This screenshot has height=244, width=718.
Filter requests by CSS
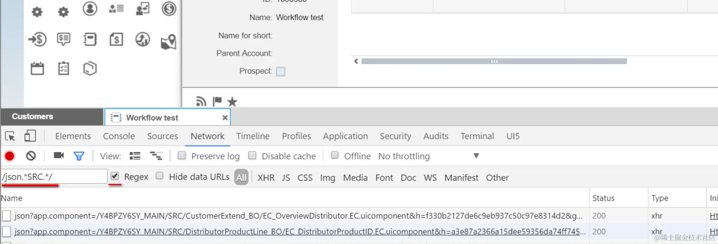[305, 178]
